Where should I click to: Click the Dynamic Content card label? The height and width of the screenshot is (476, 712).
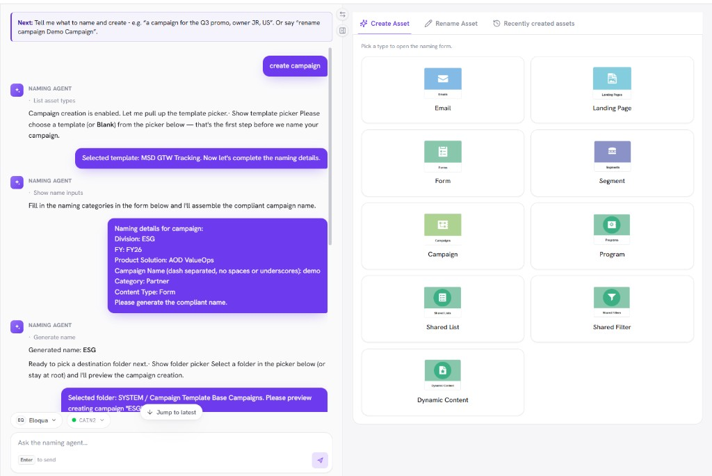pos(443,400)
